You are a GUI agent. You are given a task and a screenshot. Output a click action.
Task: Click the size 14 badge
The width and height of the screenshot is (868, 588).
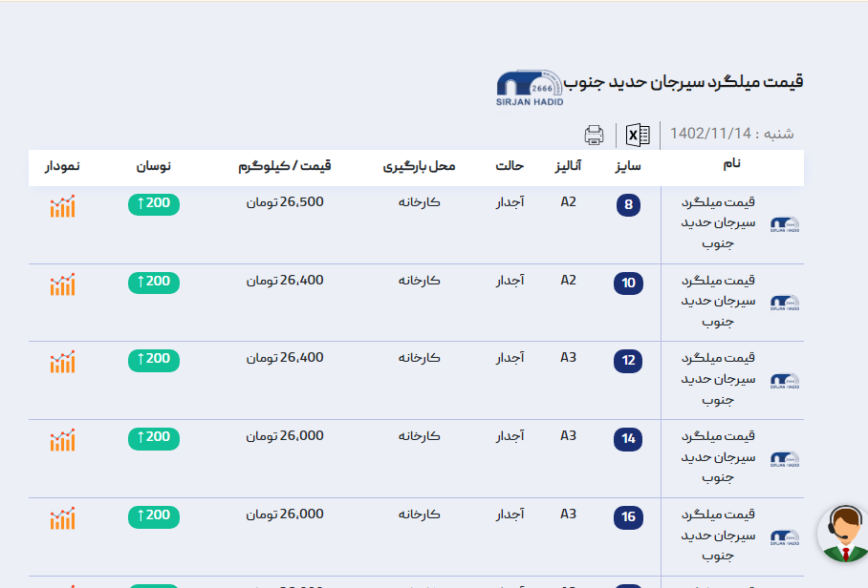point(628,439)
